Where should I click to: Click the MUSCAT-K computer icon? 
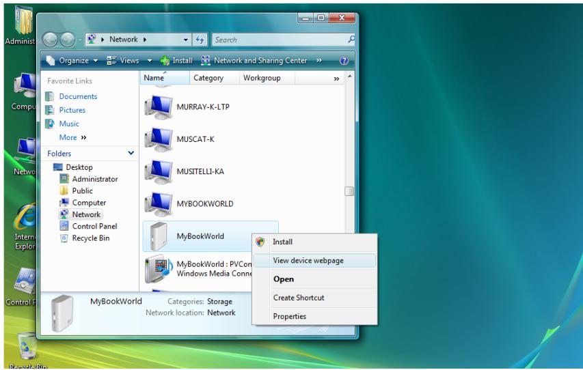coord(159,139)
